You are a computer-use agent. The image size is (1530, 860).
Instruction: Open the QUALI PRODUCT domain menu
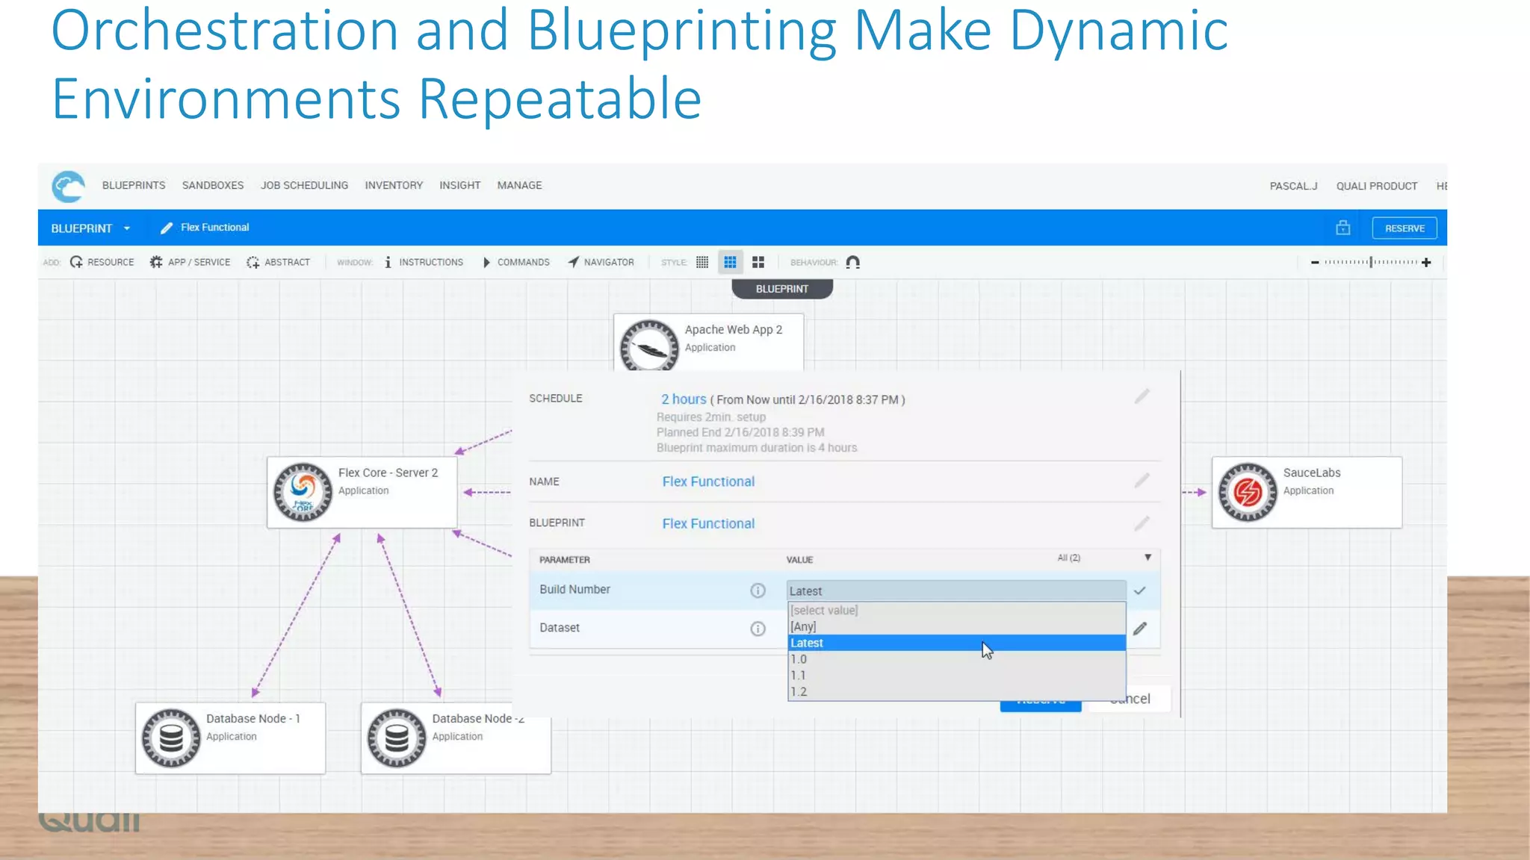tap(1377, 186)
